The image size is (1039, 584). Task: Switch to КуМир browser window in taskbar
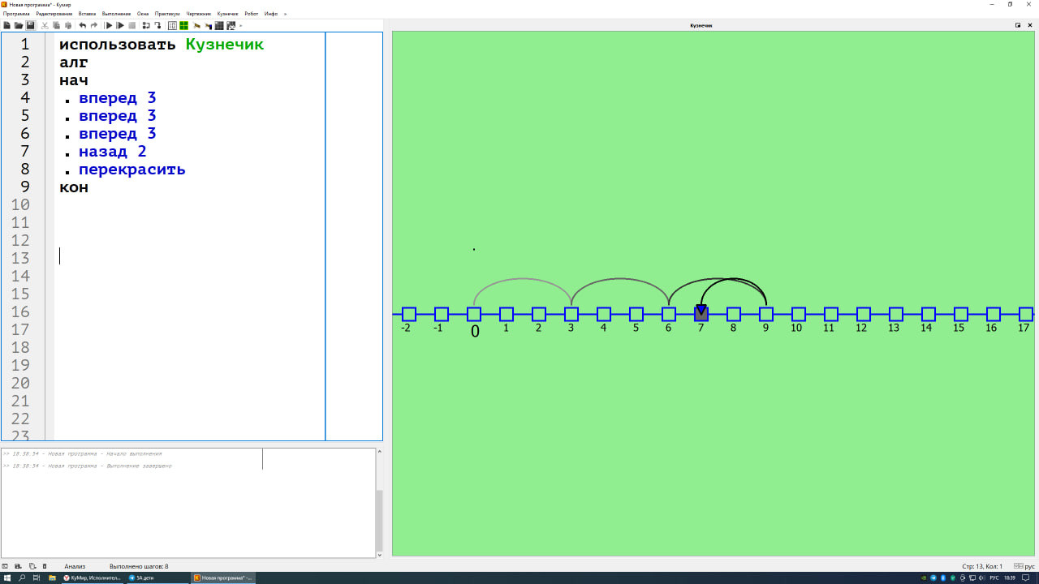92,578
